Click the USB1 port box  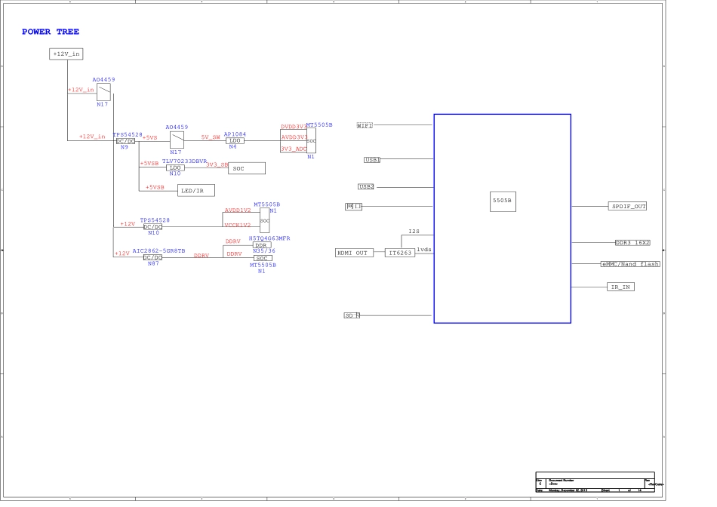(371, 160)
